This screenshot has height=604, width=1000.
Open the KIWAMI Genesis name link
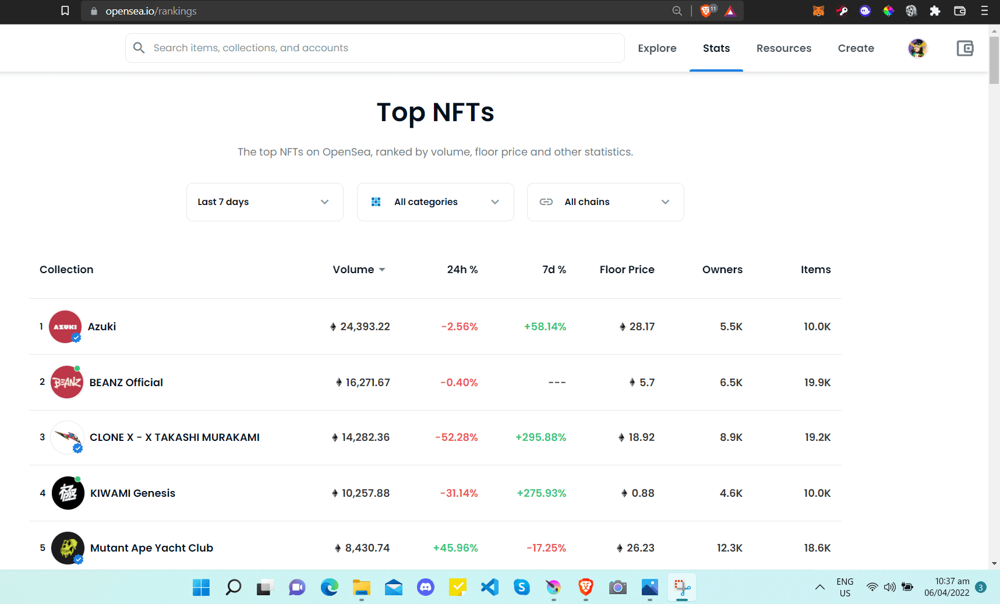(x=133, y=493)
